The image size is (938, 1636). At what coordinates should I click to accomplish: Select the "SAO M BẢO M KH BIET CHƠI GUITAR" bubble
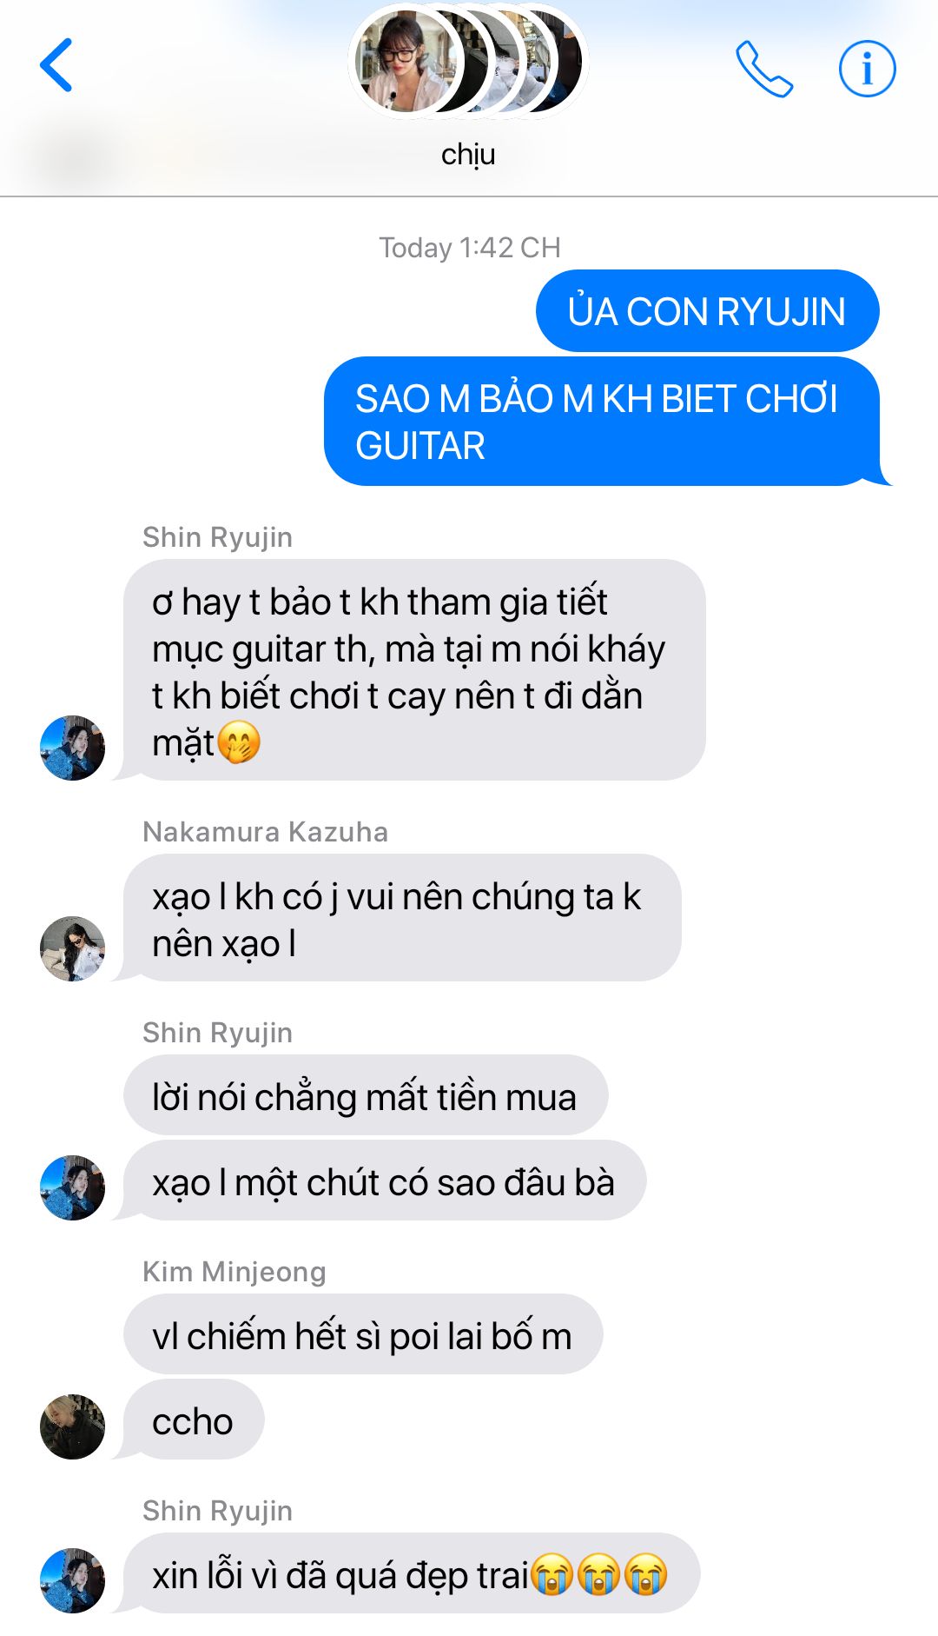tap(602, 422)
